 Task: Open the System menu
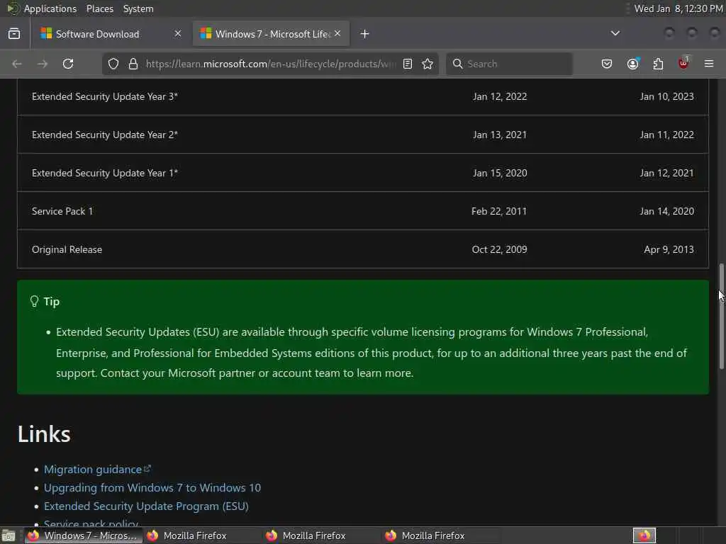click(x=138, y=8)
